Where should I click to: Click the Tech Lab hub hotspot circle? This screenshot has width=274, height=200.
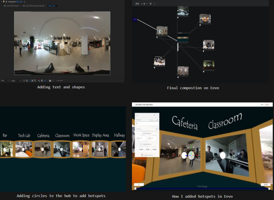click(23, 149)
